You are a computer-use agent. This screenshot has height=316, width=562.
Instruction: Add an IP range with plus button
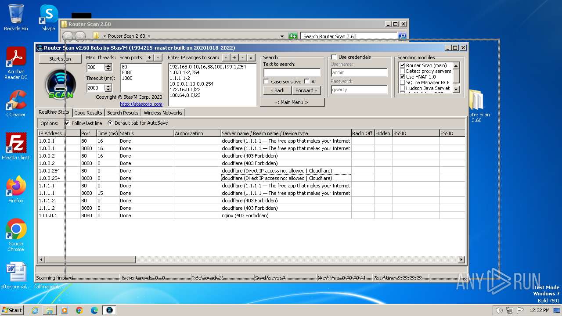click(x=234, y=57)
